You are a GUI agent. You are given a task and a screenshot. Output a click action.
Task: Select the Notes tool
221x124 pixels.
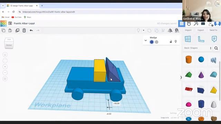[214, 39]
